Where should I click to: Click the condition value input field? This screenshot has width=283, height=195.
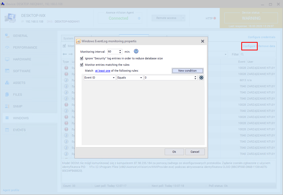click(x=169, y=78)
